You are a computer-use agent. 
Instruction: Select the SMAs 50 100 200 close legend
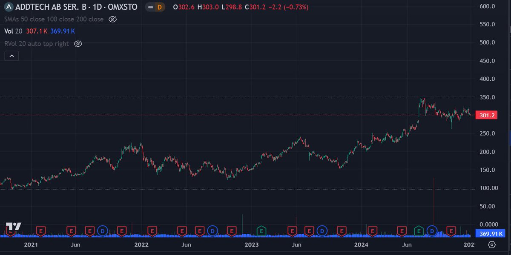54,19
